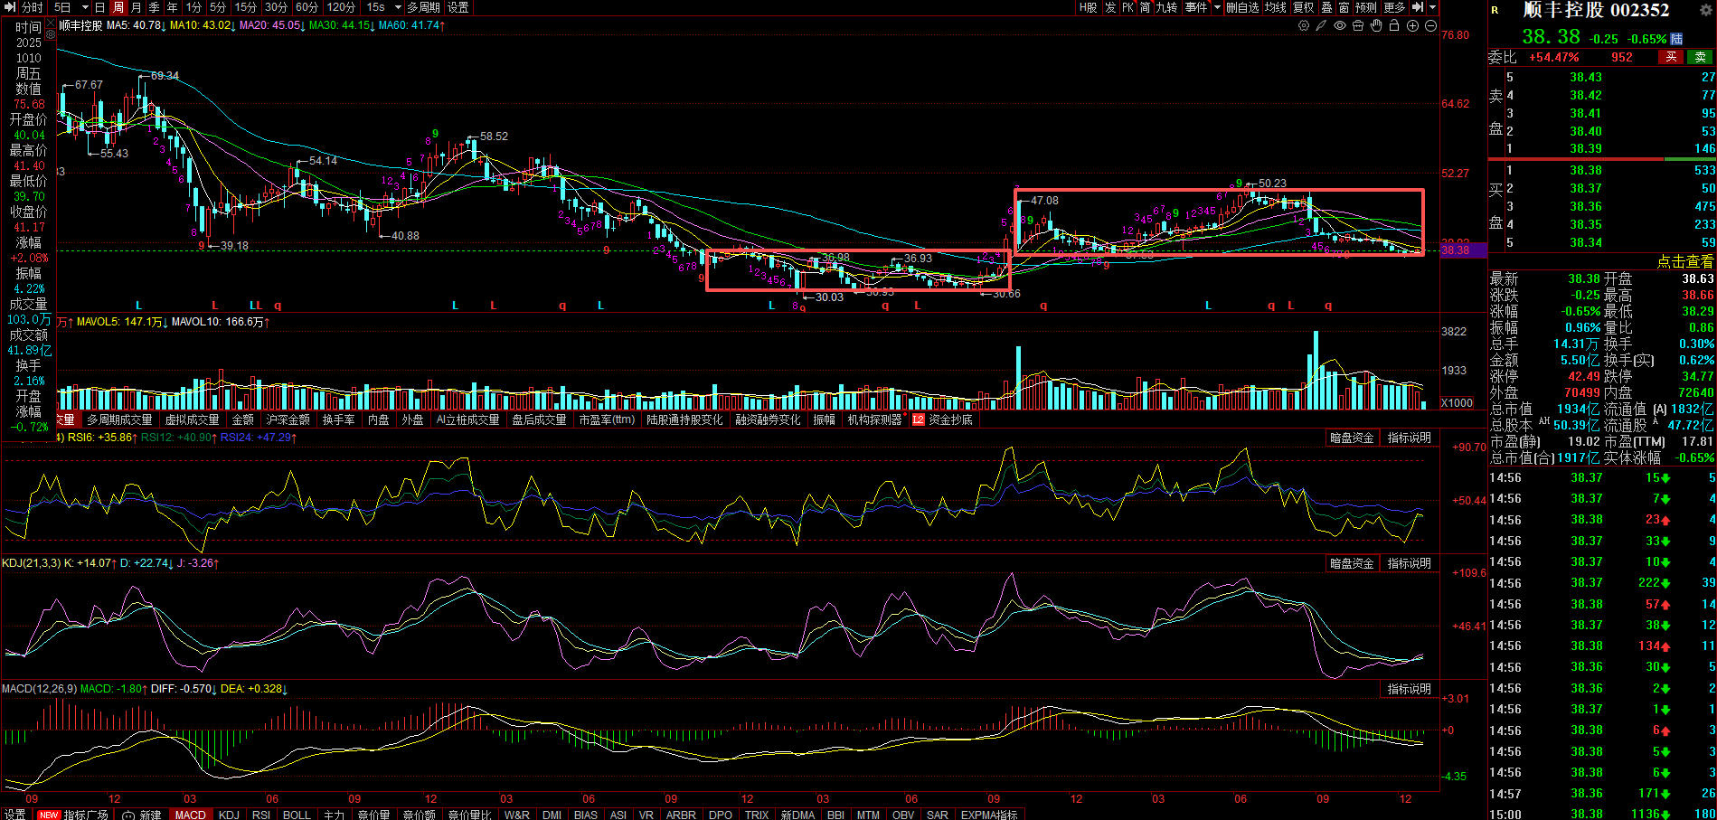Open the top toolbar 设置 settings
Viewport: 1717px width, 820px height.
pyautogui.click(x=458, y=7)
